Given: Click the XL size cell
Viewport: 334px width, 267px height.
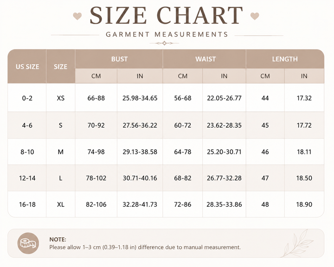Looking at the screenshot, I should coord(61,204).
